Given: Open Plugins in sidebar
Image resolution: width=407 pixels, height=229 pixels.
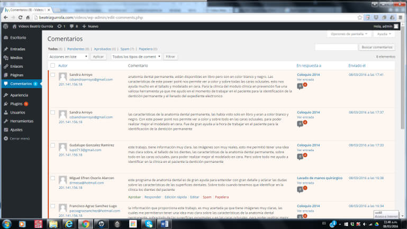Looking at the screenshot, I should [16, 104].
